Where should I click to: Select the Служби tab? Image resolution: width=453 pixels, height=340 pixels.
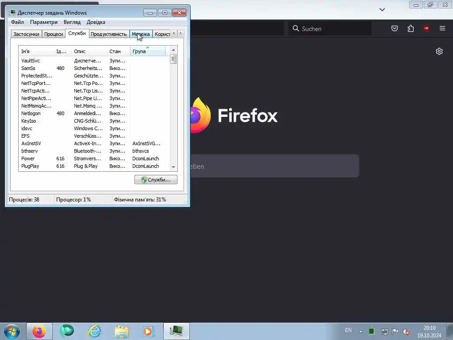[x=77, y=33]
